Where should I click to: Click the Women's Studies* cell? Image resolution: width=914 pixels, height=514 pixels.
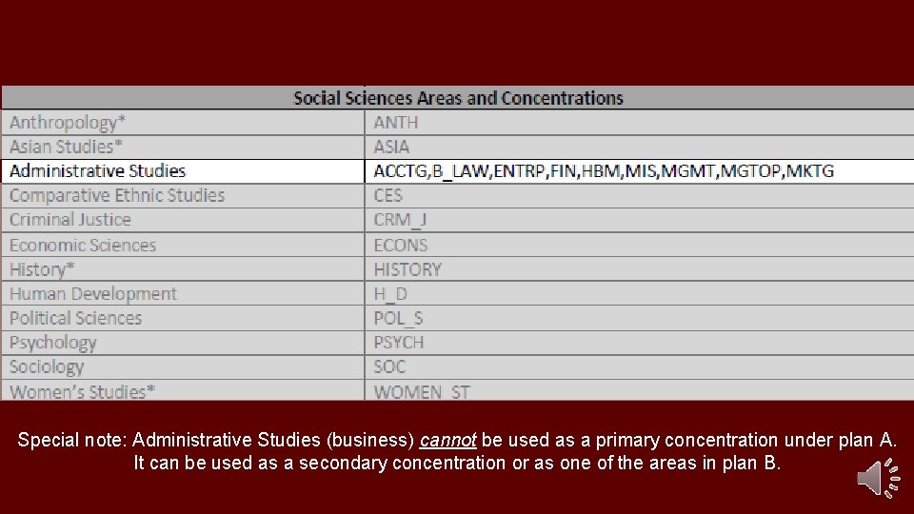(x=83, y=390)
